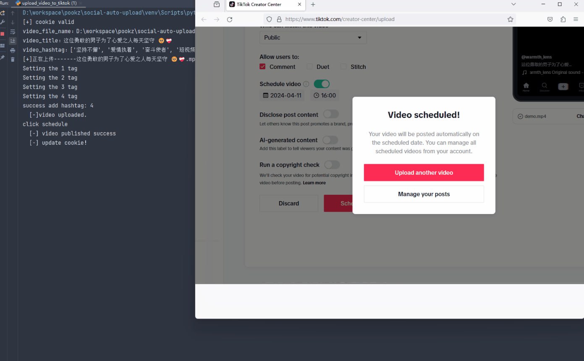
Task: Click the Manage your posts button
Action: (x=424, y=194)
